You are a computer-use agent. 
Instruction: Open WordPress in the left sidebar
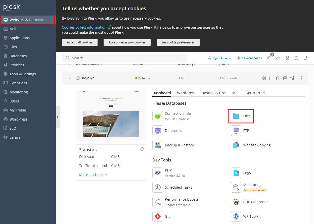tap(28, 119)
